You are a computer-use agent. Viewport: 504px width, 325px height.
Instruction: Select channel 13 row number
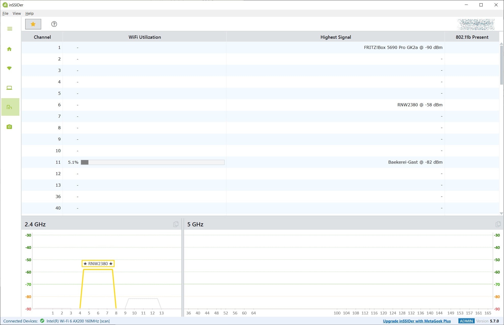[58, 185]
